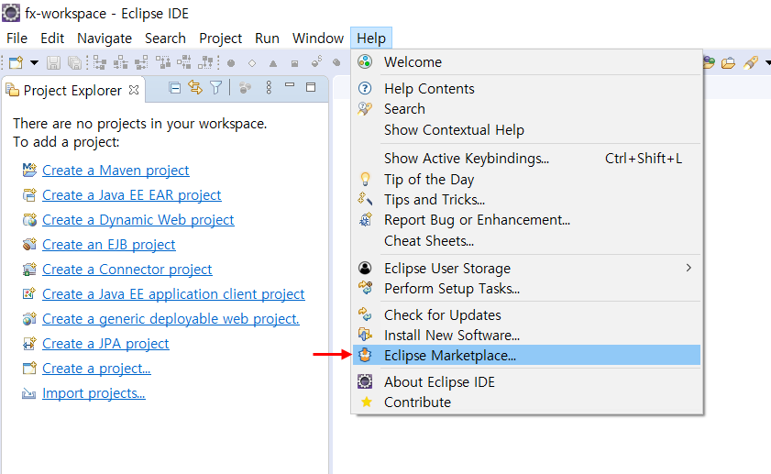Open the New wizard dropdown arrow
The image size is (771, 474).
coord(35,62)
